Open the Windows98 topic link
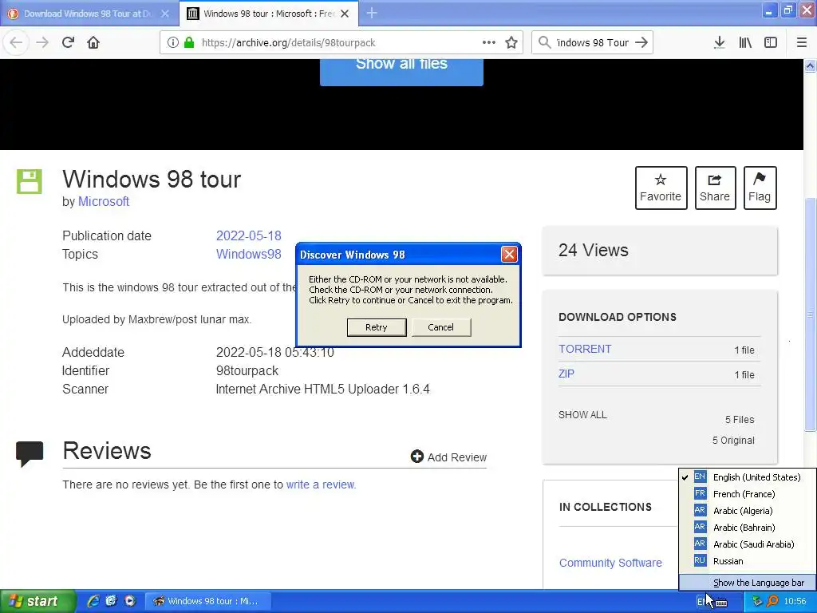Image resolution: width=817 pixels, height=613 pixels. click(x=249, y=255)
